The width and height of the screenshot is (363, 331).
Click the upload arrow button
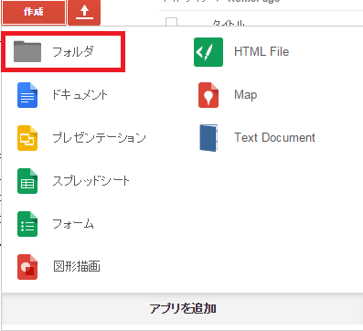(84, 12)
